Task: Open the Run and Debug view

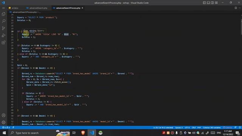Action: (3, 35)
